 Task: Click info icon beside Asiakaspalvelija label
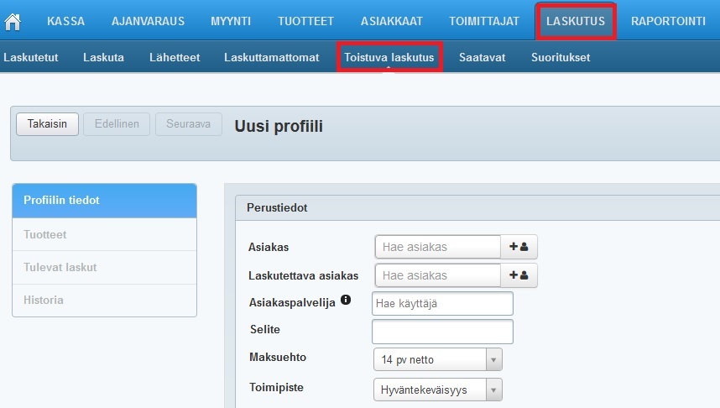346,301
